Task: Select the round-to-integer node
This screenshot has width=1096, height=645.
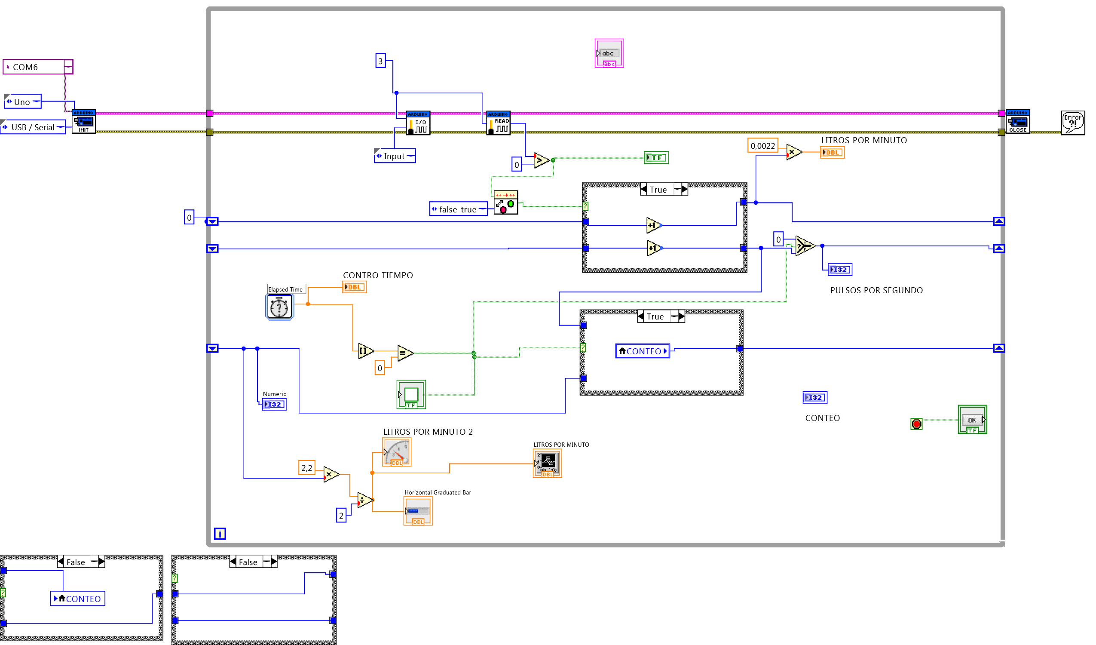Action: [x=366, y=351]
